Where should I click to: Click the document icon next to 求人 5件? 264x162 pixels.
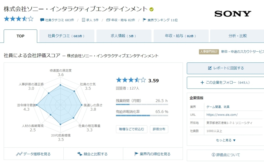(83, 20)
